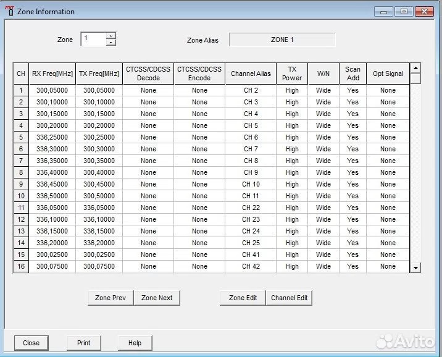Click Channel Alias cell CH 42
Image resolution: width=442 pixels, height=357 pixels.
click(251, 266)
